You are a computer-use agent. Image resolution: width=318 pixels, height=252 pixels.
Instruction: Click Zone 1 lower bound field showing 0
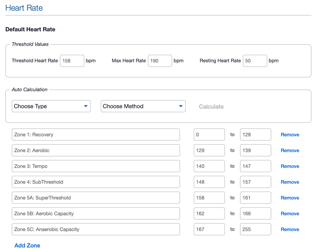[x=209, y=135]
